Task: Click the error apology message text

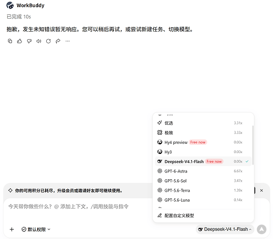Action: pos(100,29)
